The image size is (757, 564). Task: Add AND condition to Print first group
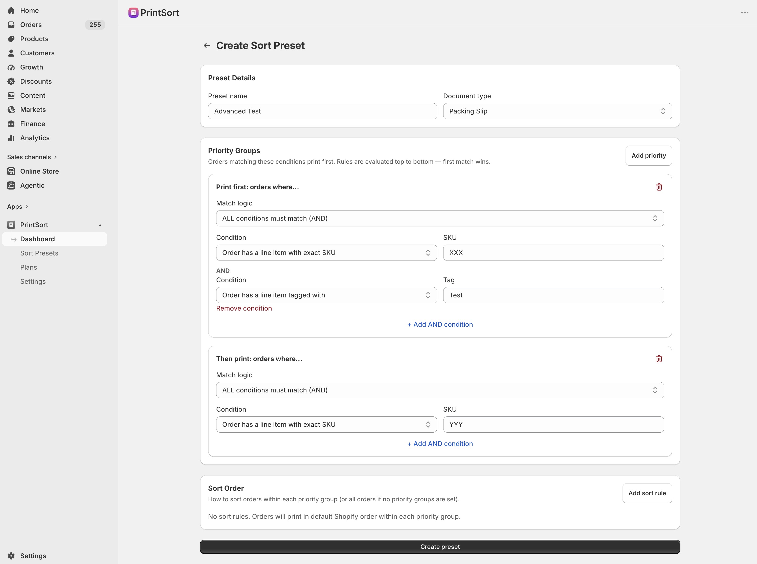[x=440, y=324]
